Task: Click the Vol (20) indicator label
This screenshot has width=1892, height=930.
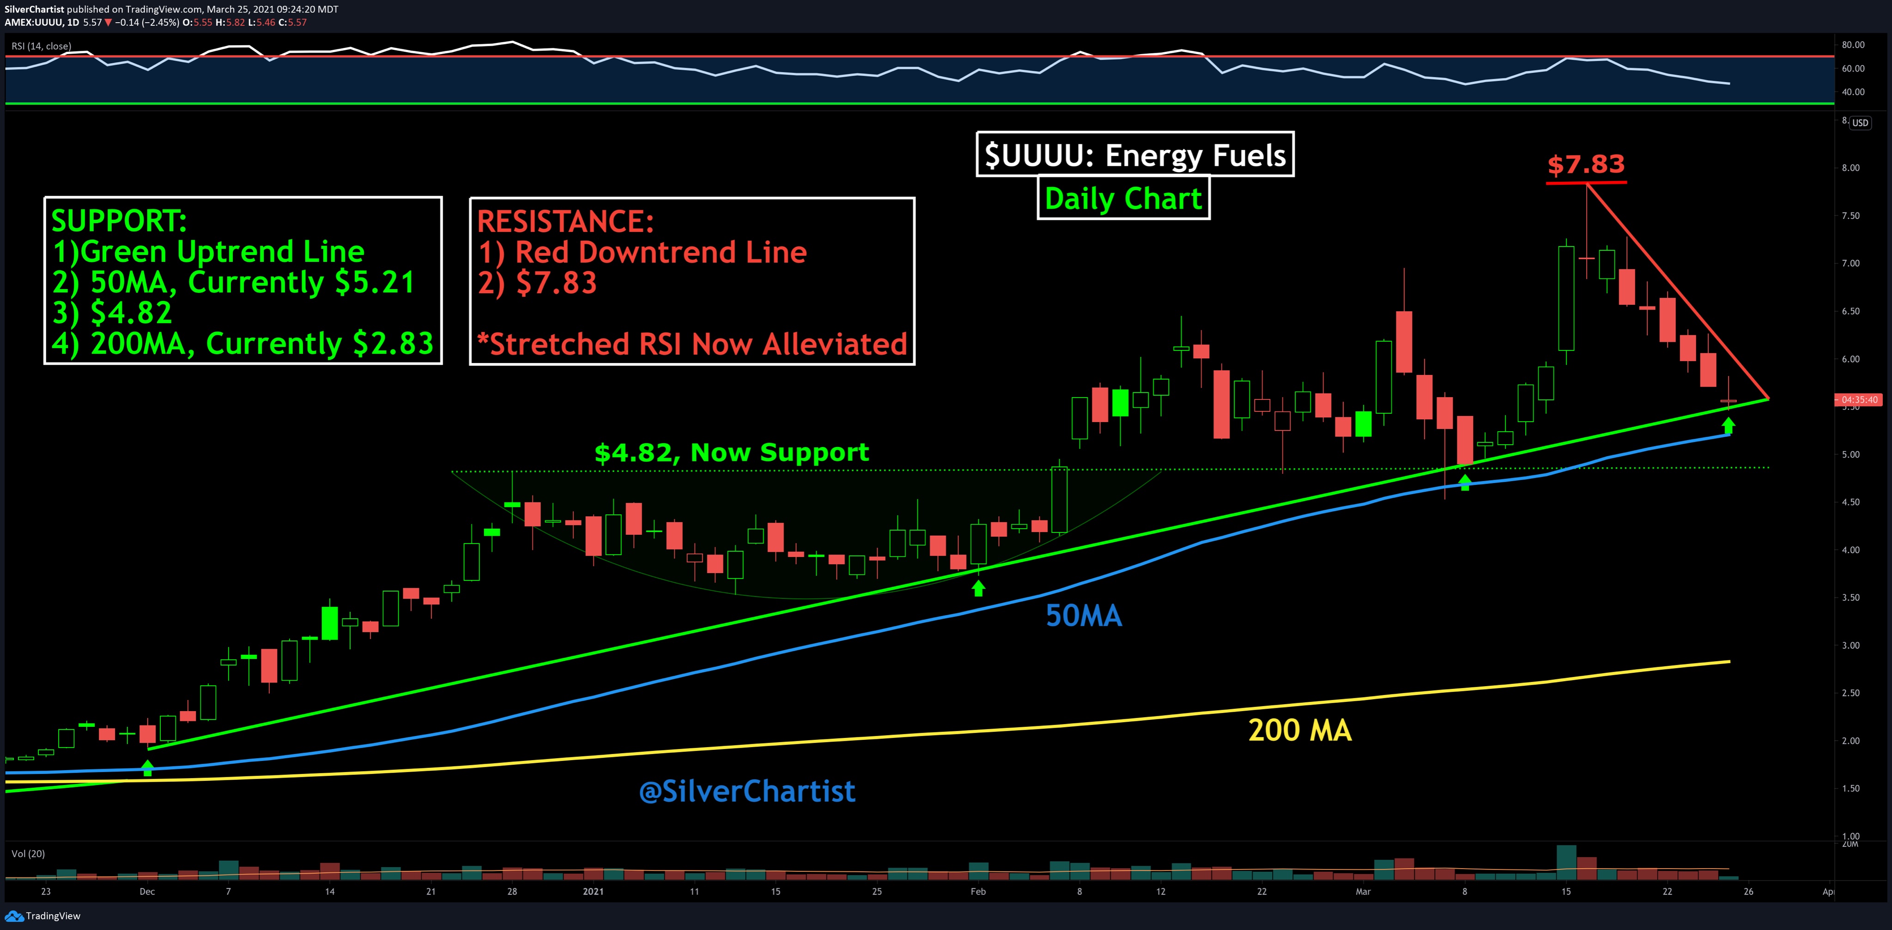Action: pos(28,854)
